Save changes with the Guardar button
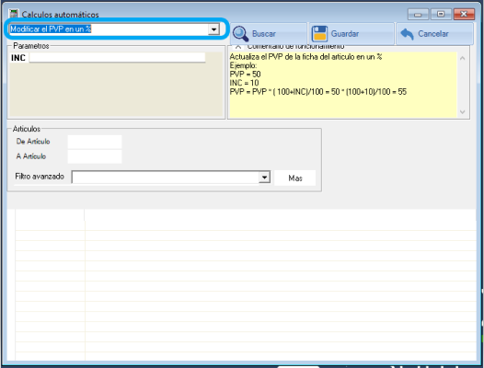Screen dimensions: 484x368 tap(351, 34)
